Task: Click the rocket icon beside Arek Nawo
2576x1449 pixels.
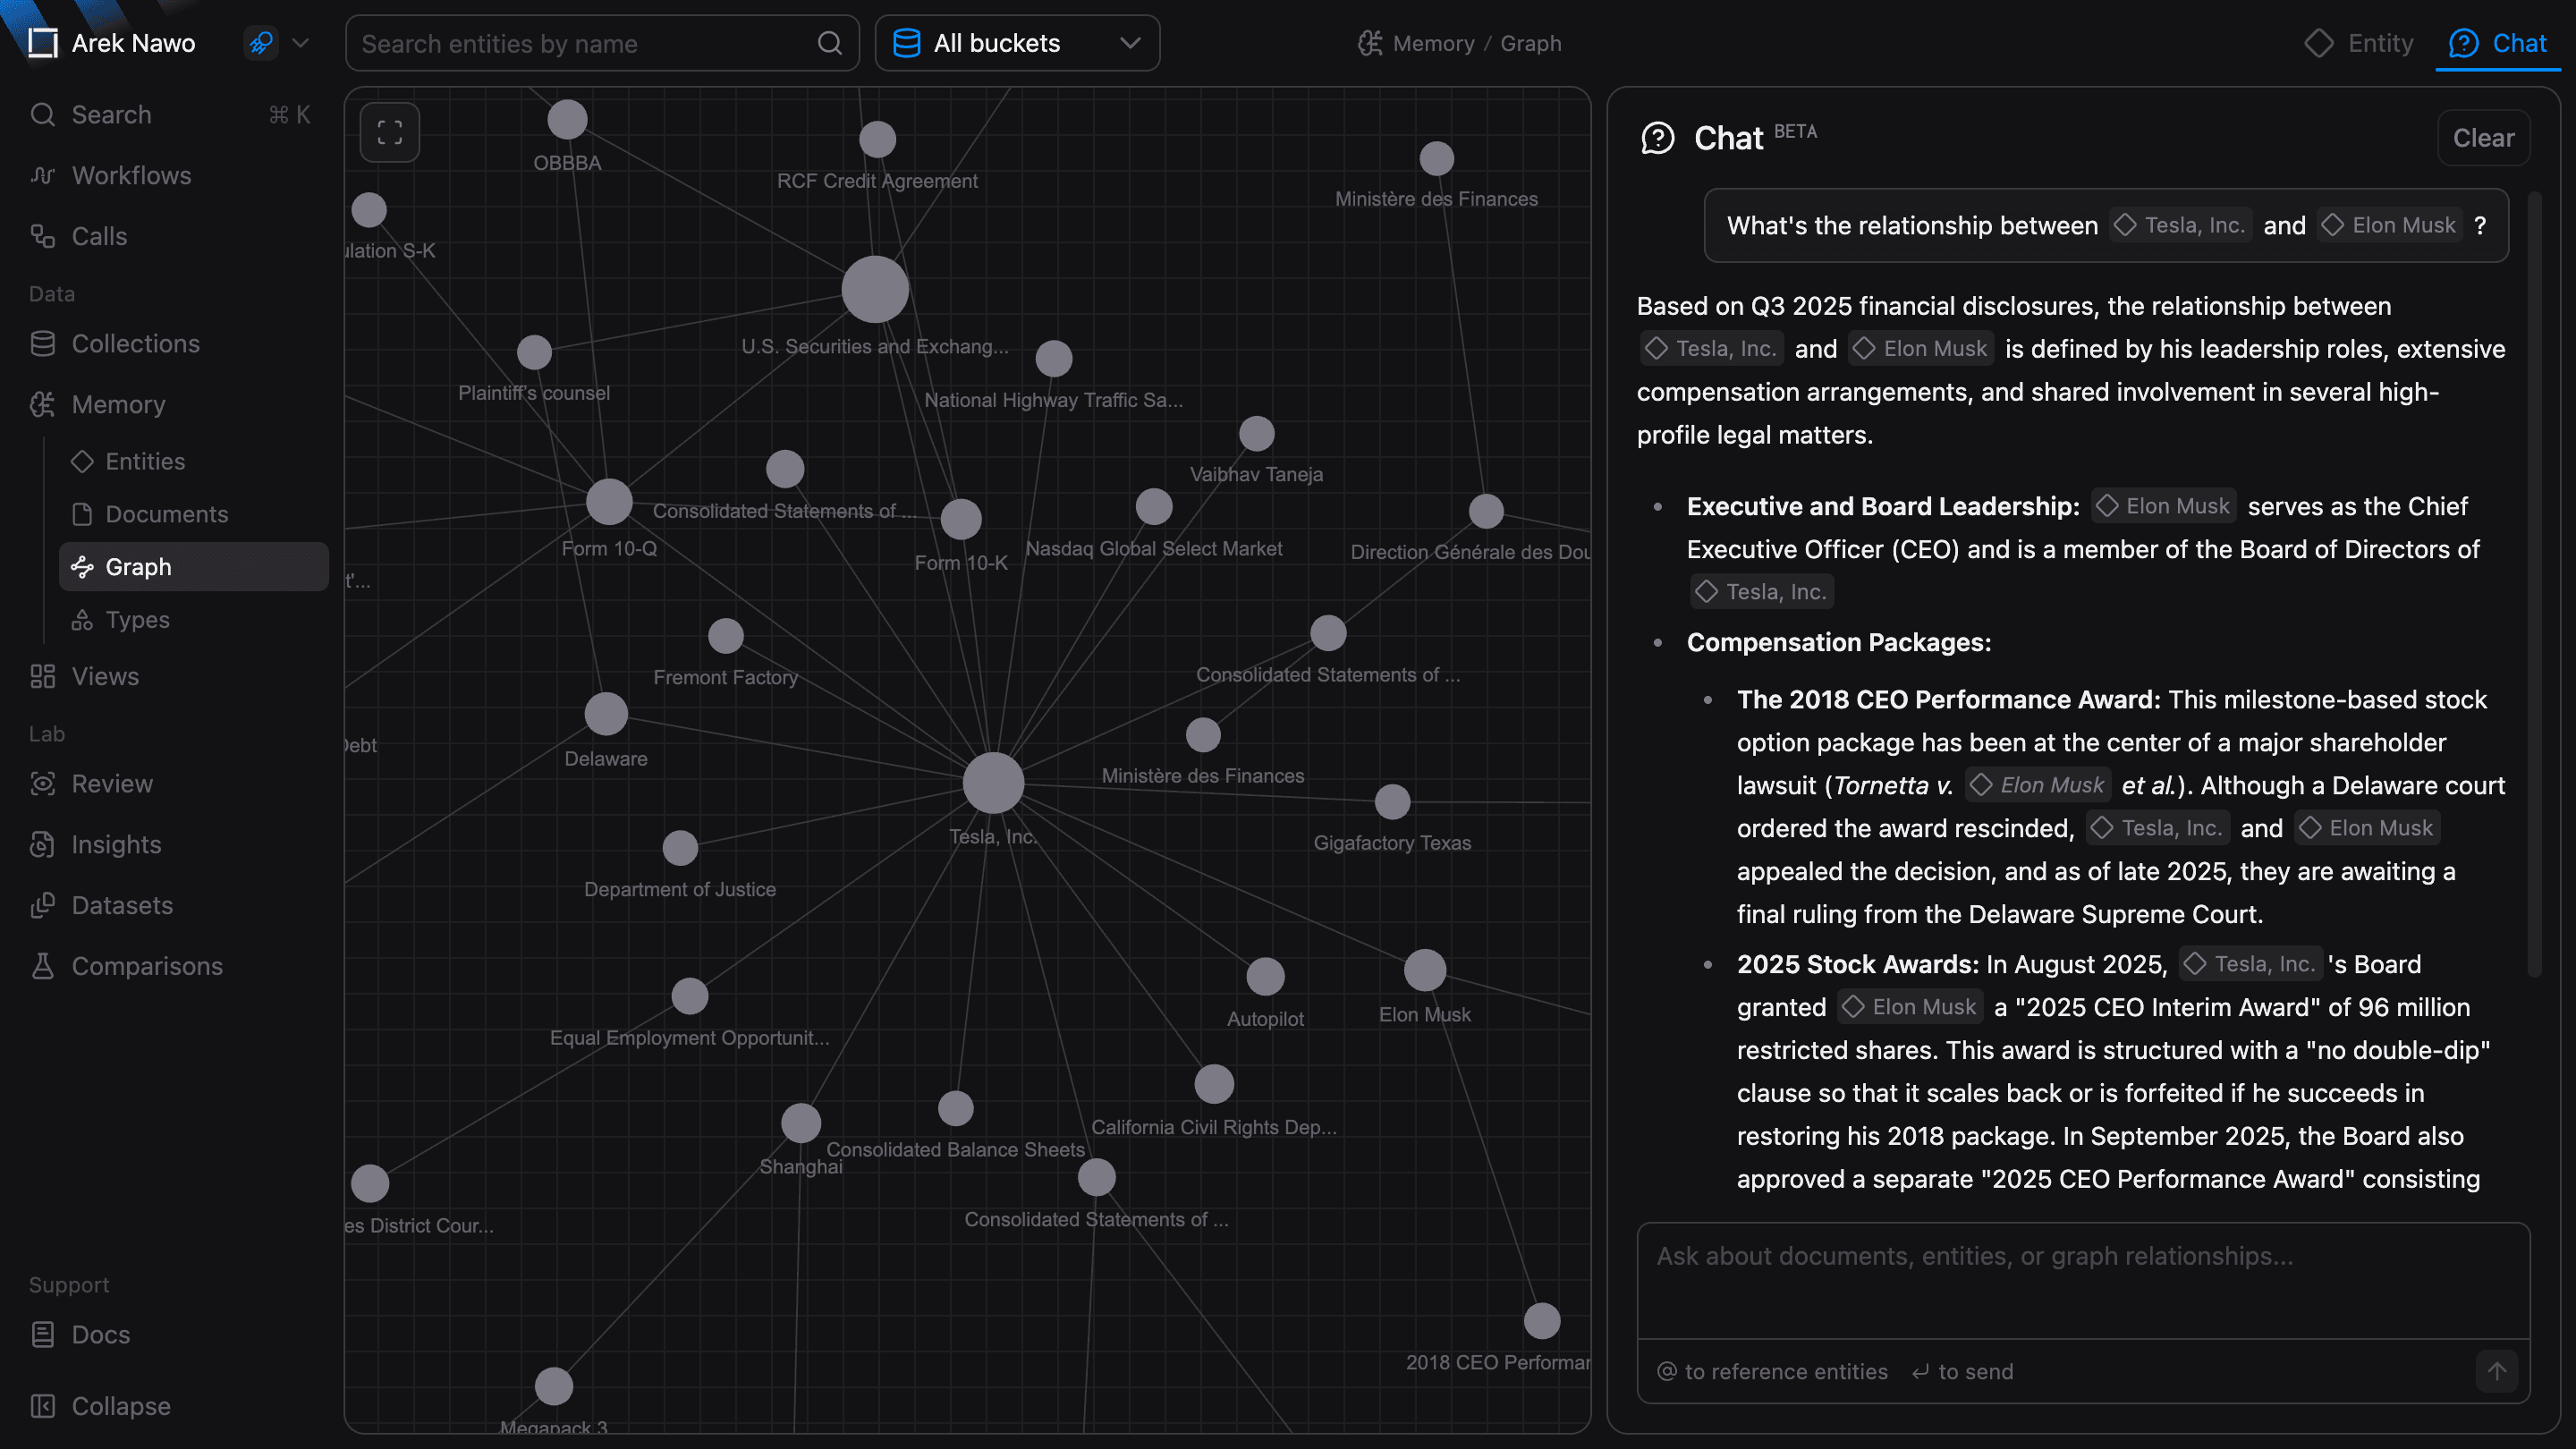Action: [x=261, y=43]
